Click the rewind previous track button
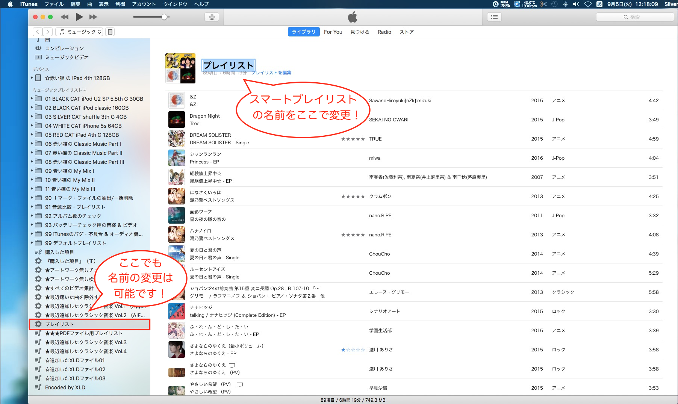The height and width of the screenshot is (404, 678). [65, 17]
